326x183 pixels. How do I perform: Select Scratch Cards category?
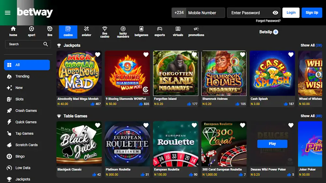tap(27, 145)
